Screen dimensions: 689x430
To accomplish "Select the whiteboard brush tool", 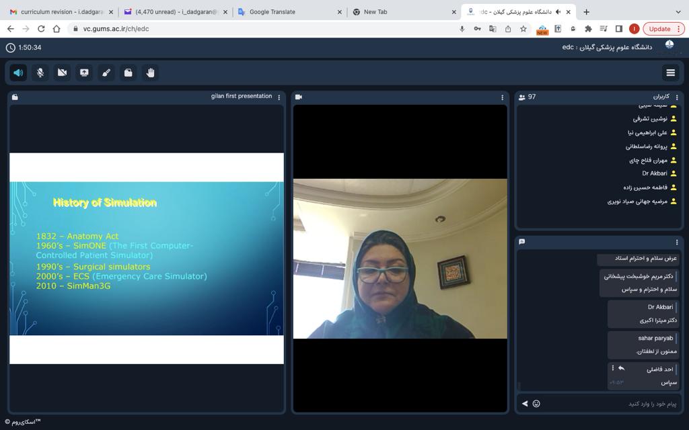I will pos(106,73).
